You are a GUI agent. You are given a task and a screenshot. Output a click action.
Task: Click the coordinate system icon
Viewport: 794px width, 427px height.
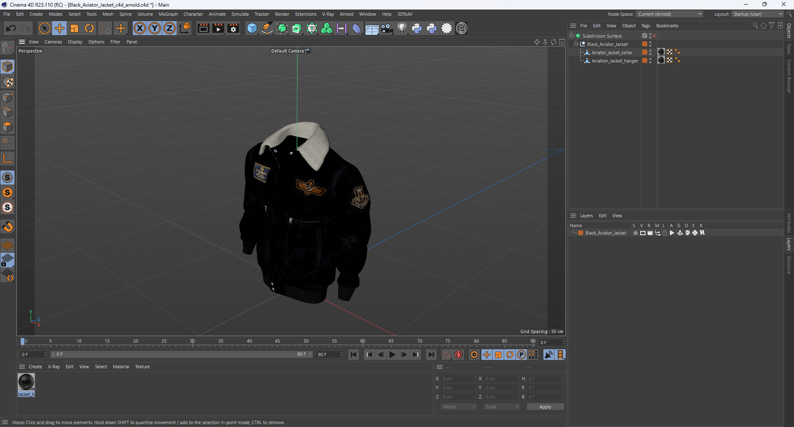185,28
